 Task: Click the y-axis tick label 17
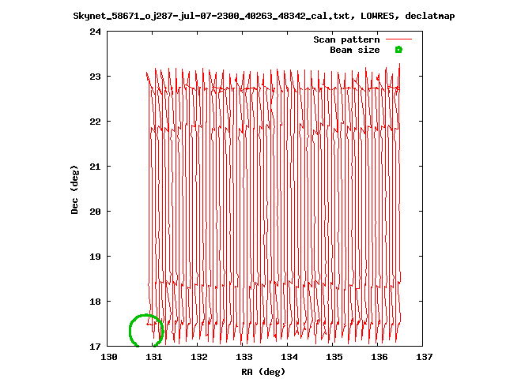95,347
